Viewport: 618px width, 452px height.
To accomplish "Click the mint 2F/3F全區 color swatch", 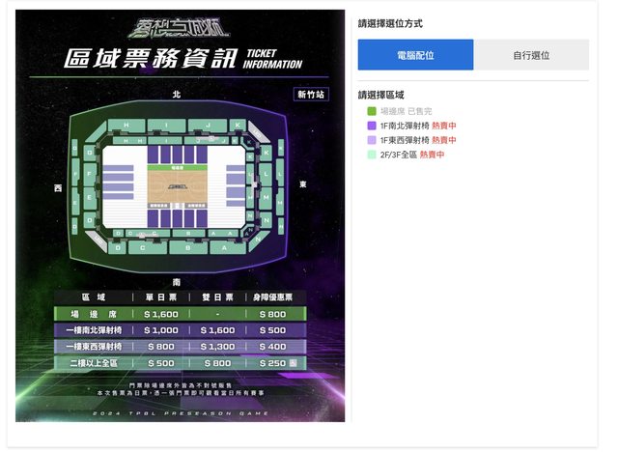I will 372,155.
